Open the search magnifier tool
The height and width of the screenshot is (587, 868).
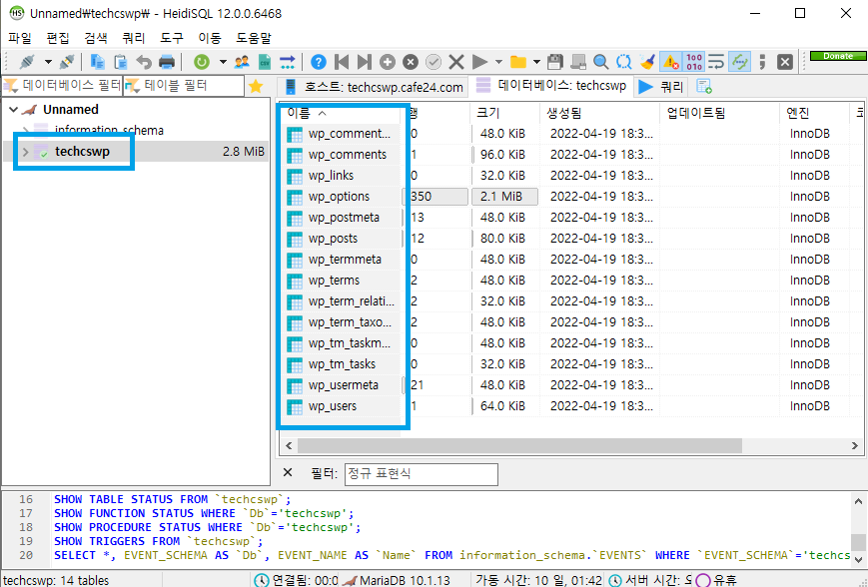point(600,62)
